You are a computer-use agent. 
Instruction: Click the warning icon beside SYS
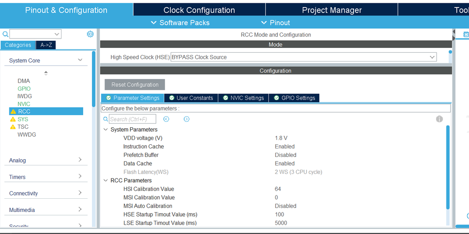pyautogui.click(x=13, y=119)
